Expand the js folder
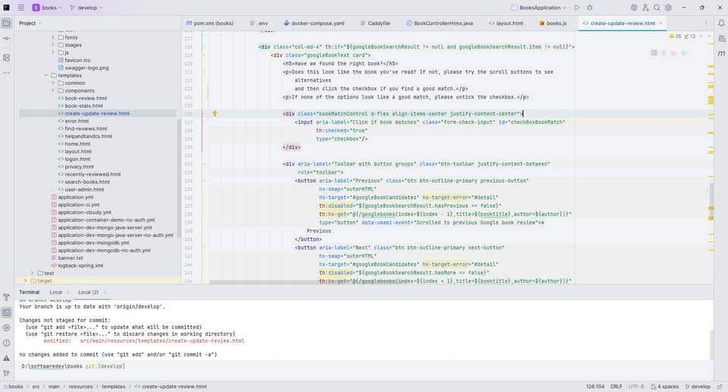This screenshot has width=728, height=392. coord(52,52)
